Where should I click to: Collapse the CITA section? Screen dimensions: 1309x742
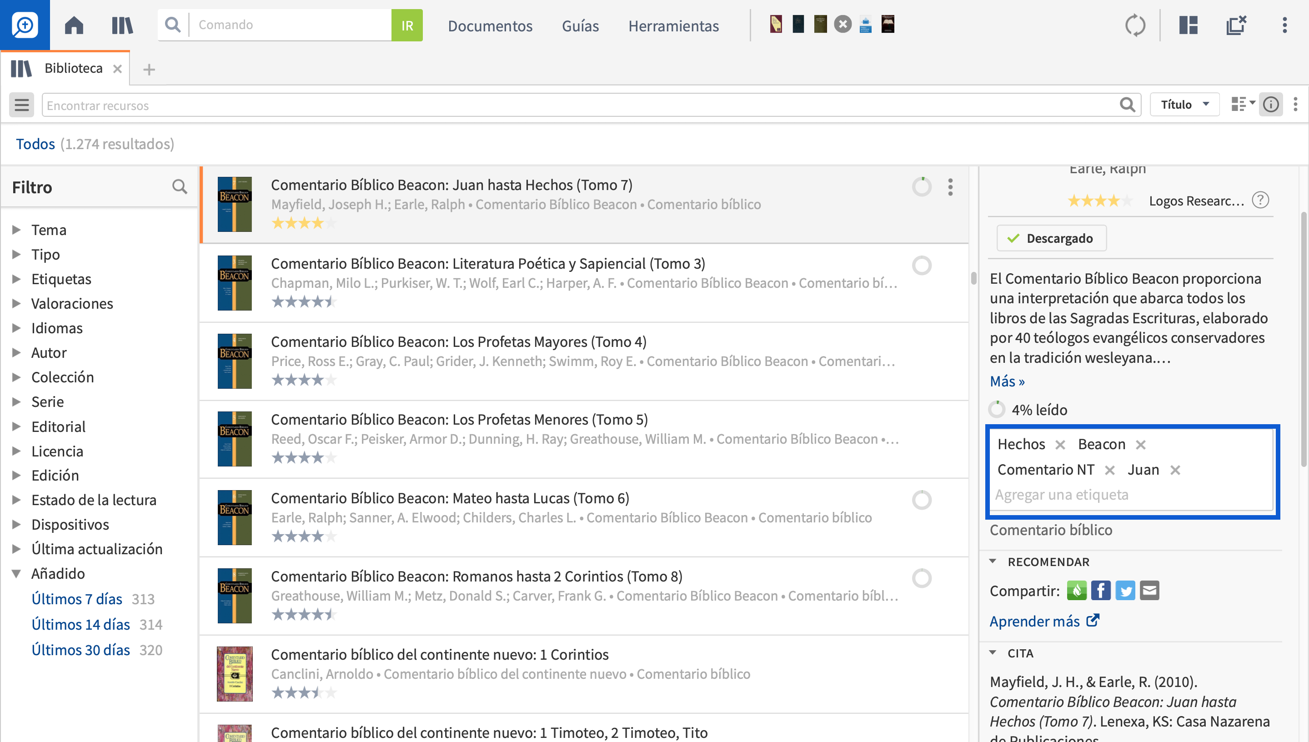993,653
